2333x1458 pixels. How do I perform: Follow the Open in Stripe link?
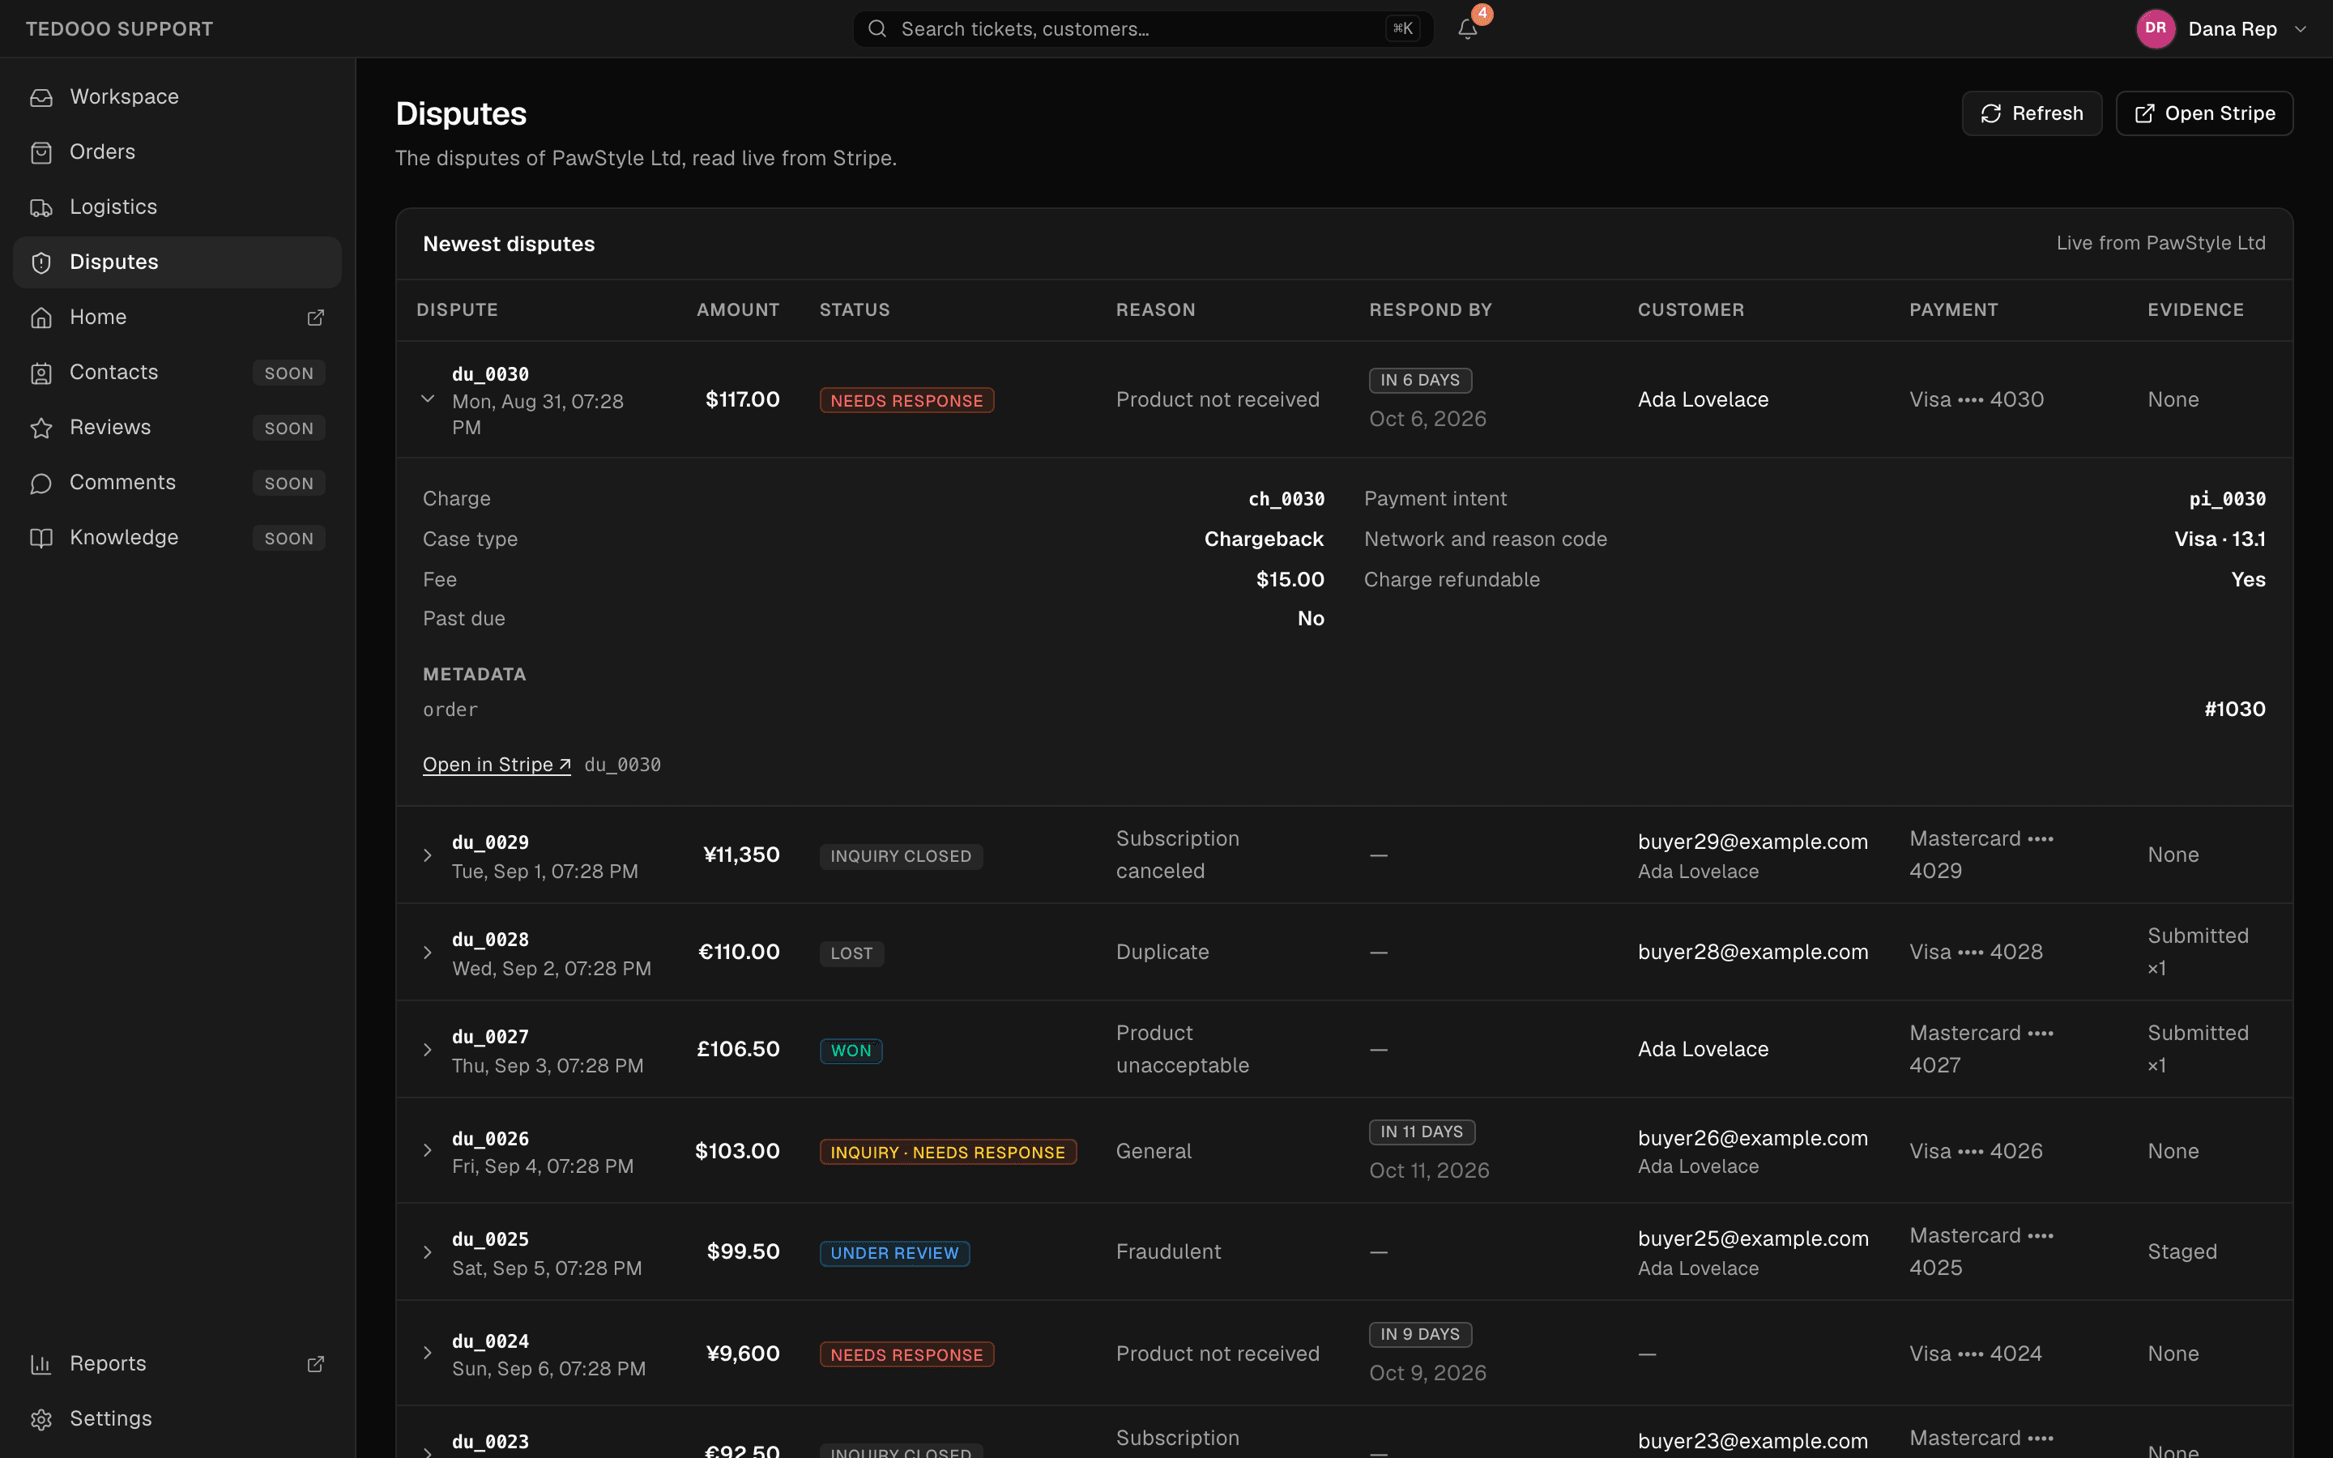(497, 765)
